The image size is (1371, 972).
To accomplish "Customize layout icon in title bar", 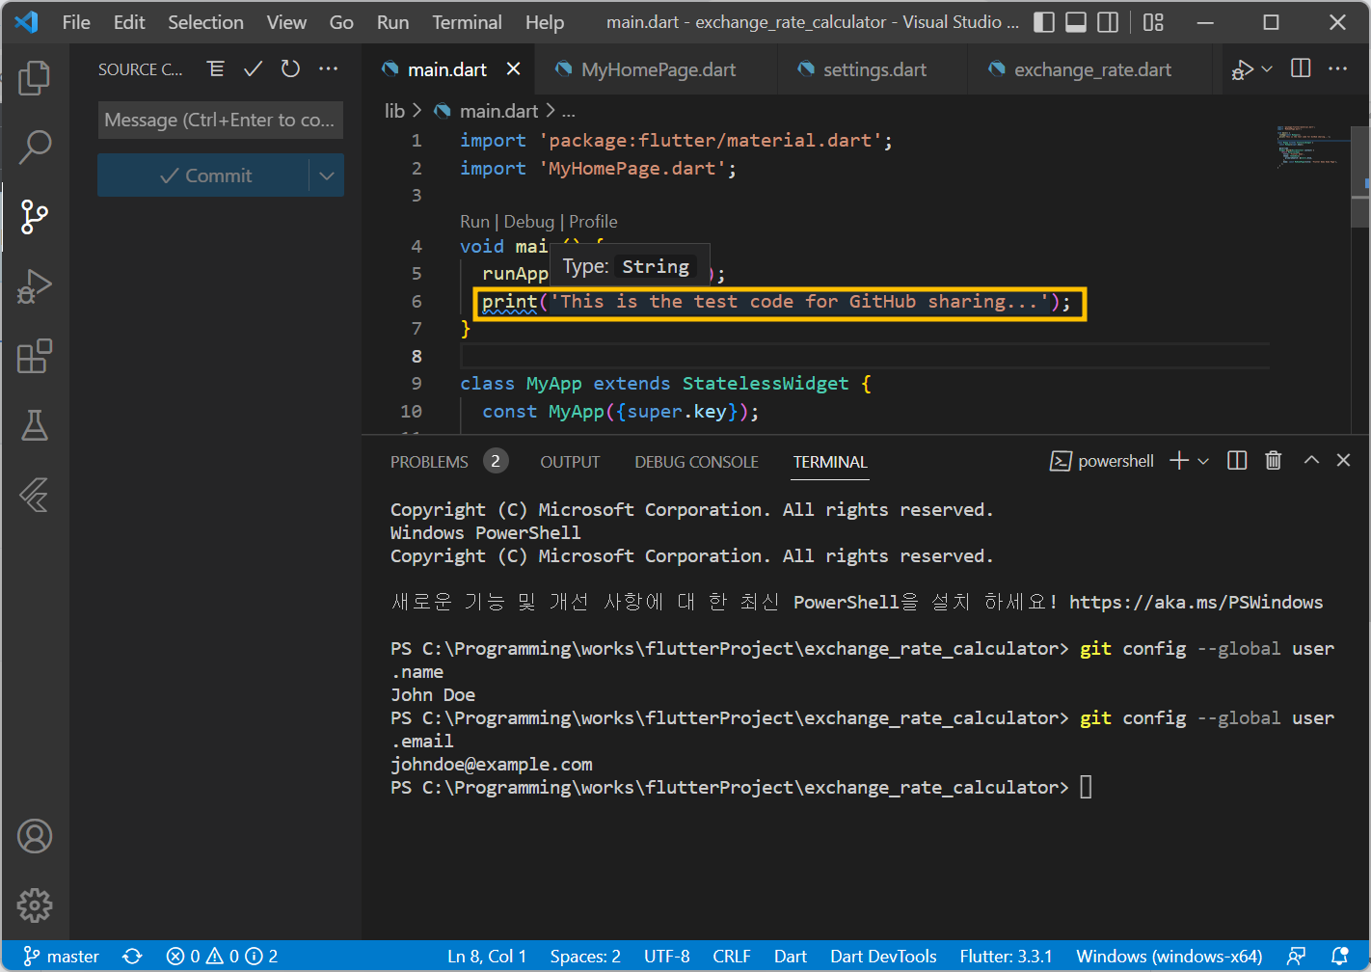I will coord(1153,22).
